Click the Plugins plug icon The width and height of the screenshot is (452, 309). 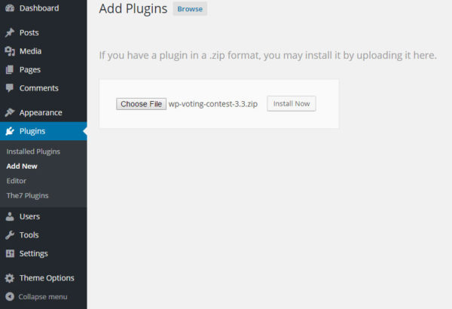(10, 131)
